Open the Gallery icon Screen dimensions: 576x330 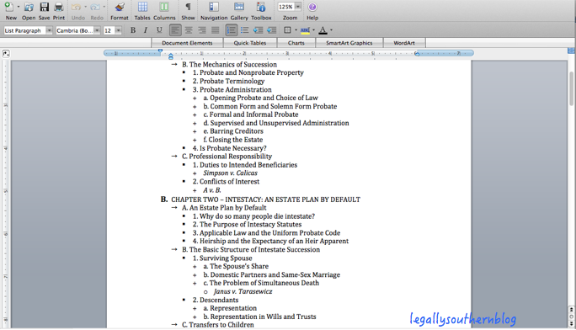point(239,7)
